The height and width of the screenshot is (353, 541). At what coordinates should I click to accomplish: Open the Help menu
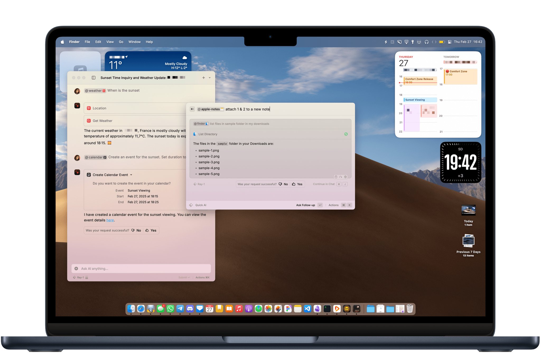pos(149,42)
